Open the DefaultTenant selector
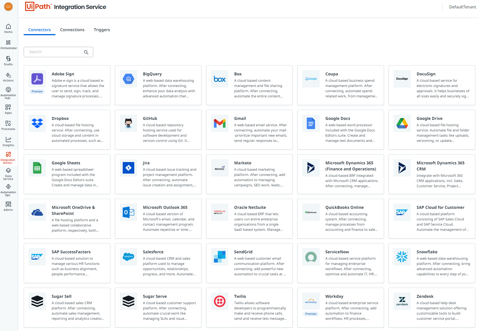The image size is (479, 331). [x=463, y=7]
